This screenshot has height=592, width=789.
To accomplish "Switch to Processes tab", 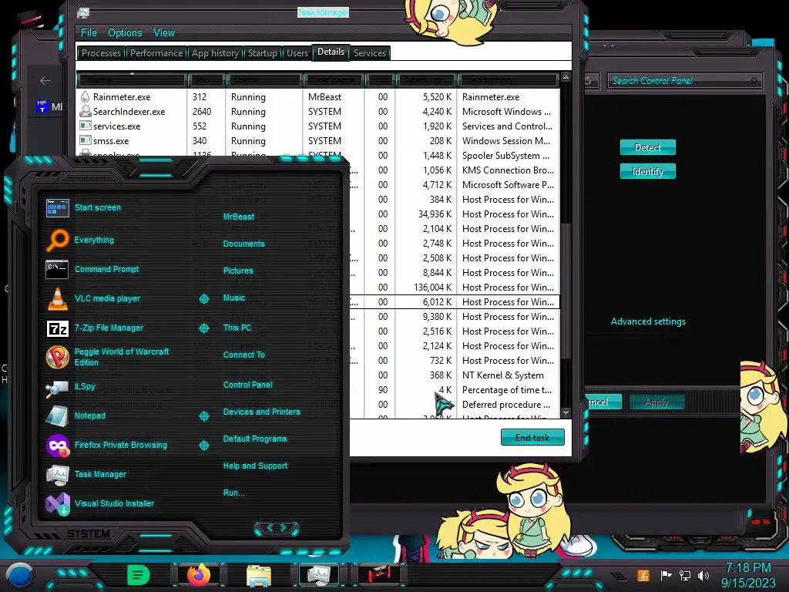I will coord(101,53).
